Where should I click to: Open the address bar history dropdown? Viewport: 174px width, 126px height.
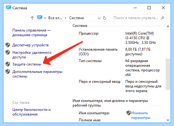pyautogui.click(x=99, y=18)
